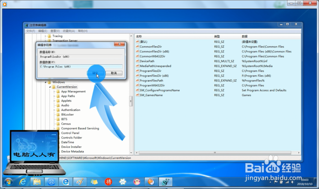Screen dimensions: 319x189
Task: Click the 数值名称 field showing ProgramFilesDir (x86)
Action: [x=81, y=57]
